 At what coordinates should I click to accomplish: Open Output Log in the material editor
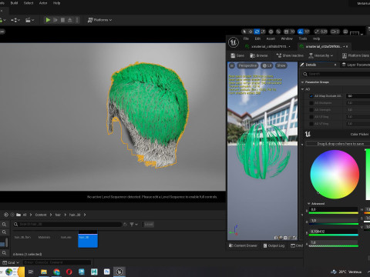pyautogui.click(x=274, y=245)
